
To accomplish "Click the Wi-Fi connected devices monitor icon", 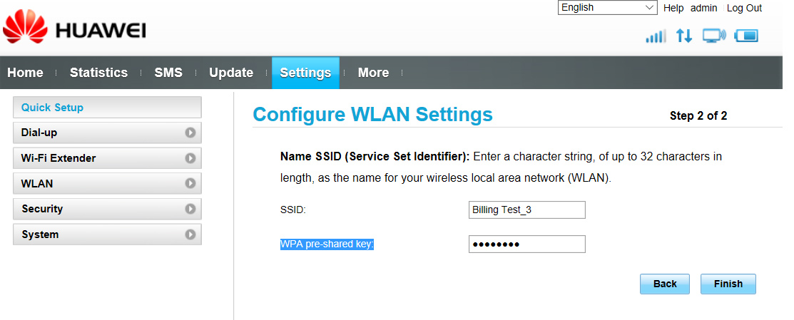I will point(715,36).
